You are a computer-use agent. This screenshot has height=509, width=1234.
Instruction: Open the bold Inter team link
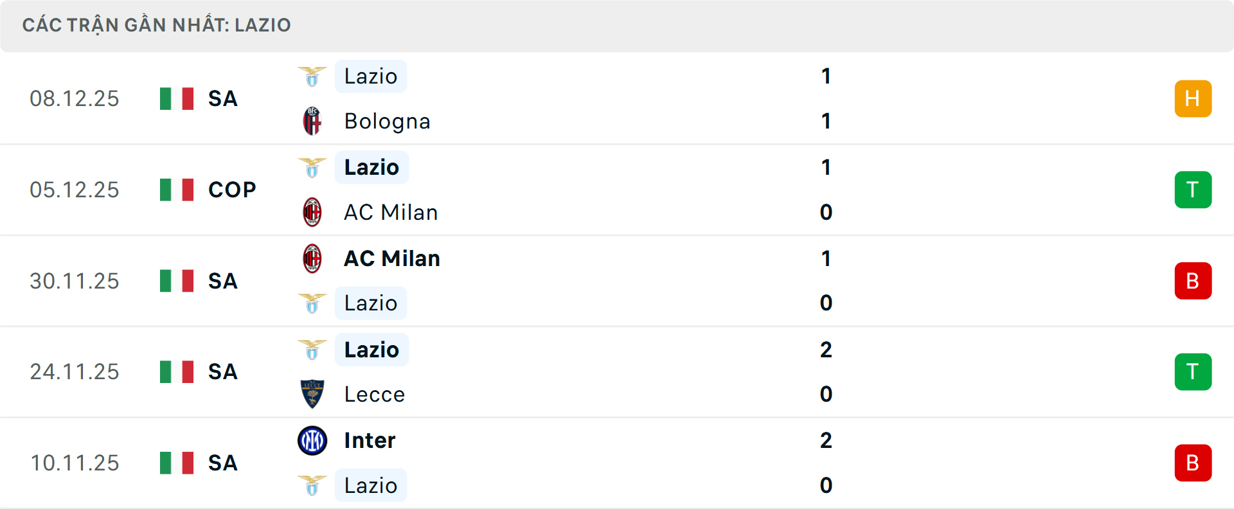click(370, 441)
